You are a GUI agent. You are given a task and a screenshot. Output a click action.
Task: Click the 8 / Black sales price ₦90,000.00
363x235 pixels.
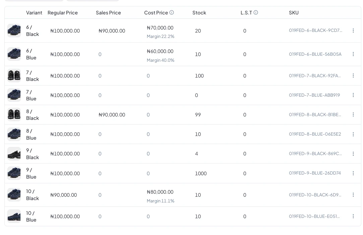(112, 115)
